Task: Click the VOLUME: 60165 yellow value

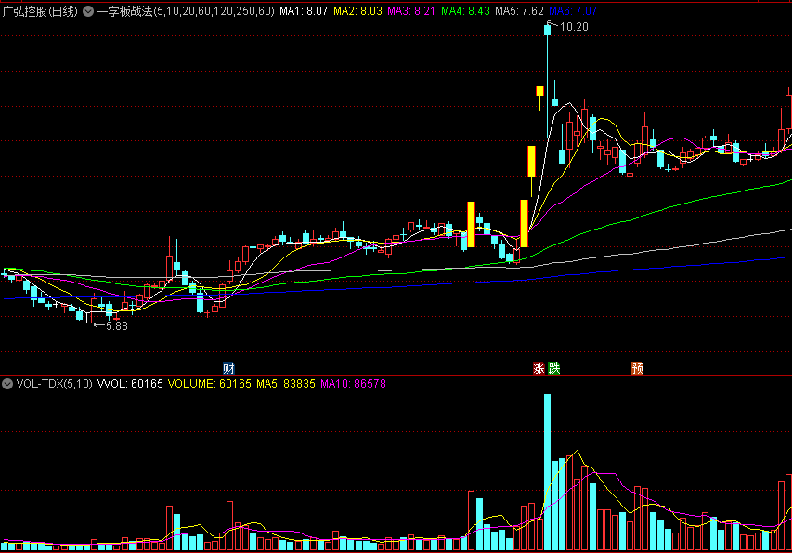Action: [209, 384]
